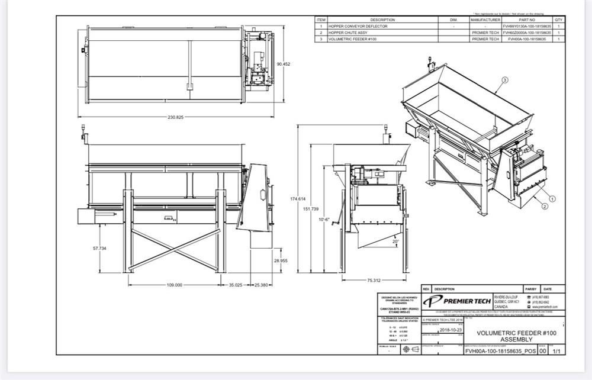Click the phone icon beside the first number
Image resolution: width=592 pixels, height=380 pixels.
(529, 297)
